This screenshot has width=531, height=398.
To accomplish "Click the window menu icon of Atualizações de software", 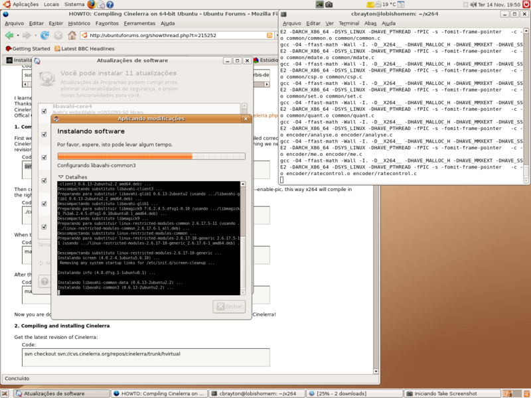I will pos(37,61).
